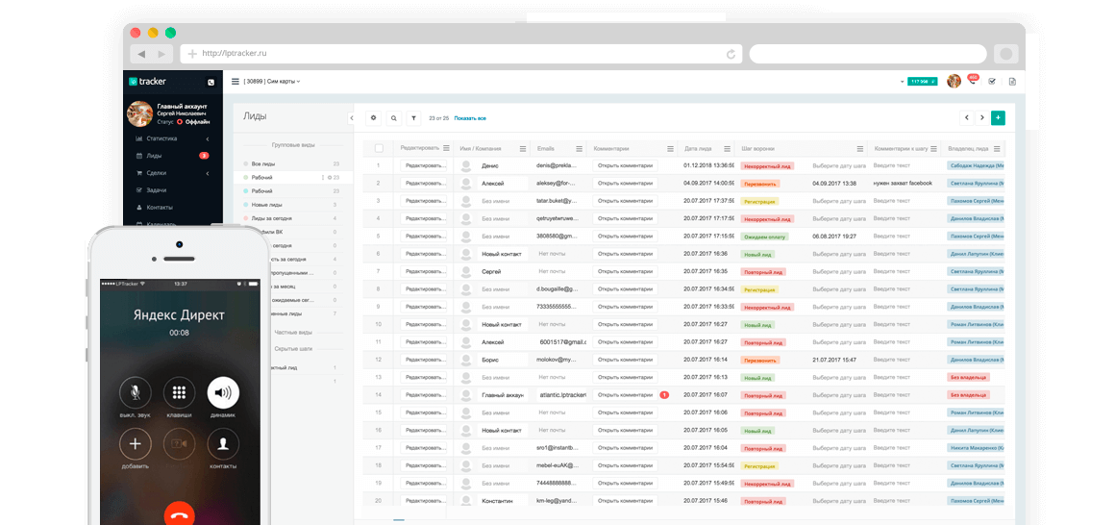The image size is (1115, 525).
Task: Open the Сим карты project dropdown
Action: tap(272, 81)
